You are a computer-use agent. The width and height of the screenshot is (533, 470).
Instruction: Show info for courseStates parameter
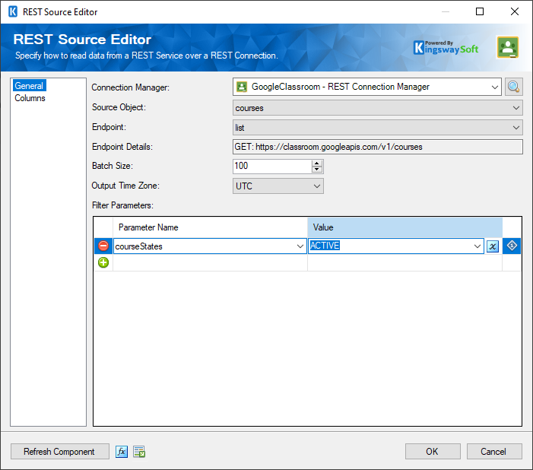512,245
